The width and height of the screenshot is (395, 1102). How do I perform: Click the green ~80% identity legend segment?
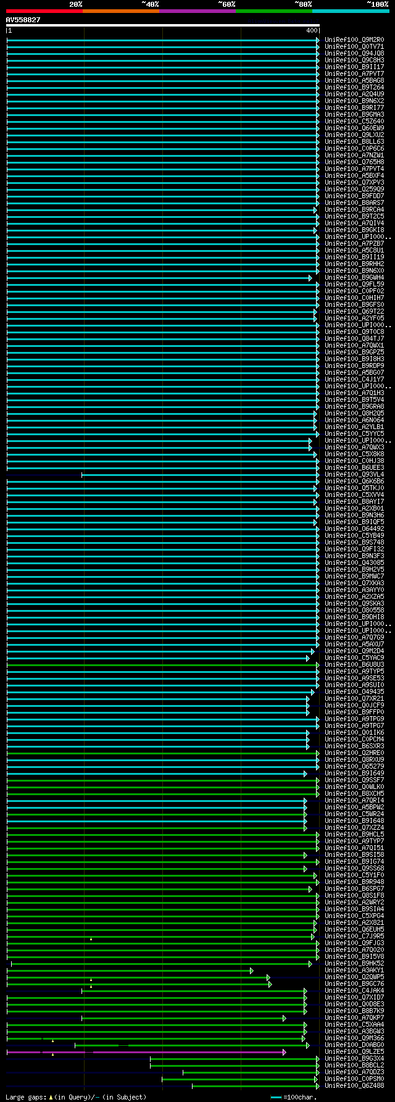point(273,10)
